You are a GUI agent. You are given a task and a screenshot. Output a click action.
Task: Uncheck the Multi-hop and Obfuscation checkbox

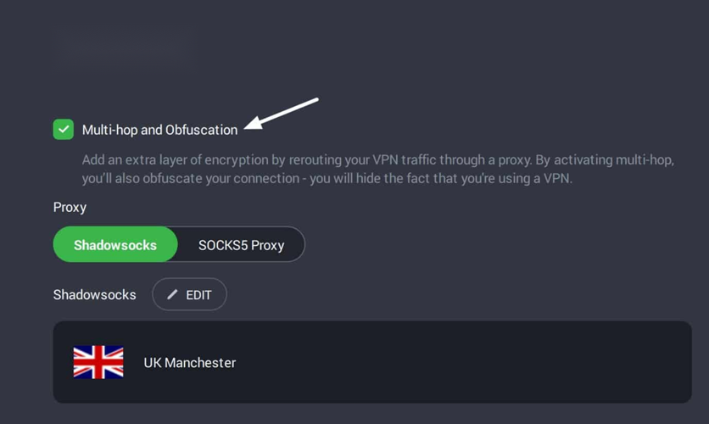pos(64,129)
